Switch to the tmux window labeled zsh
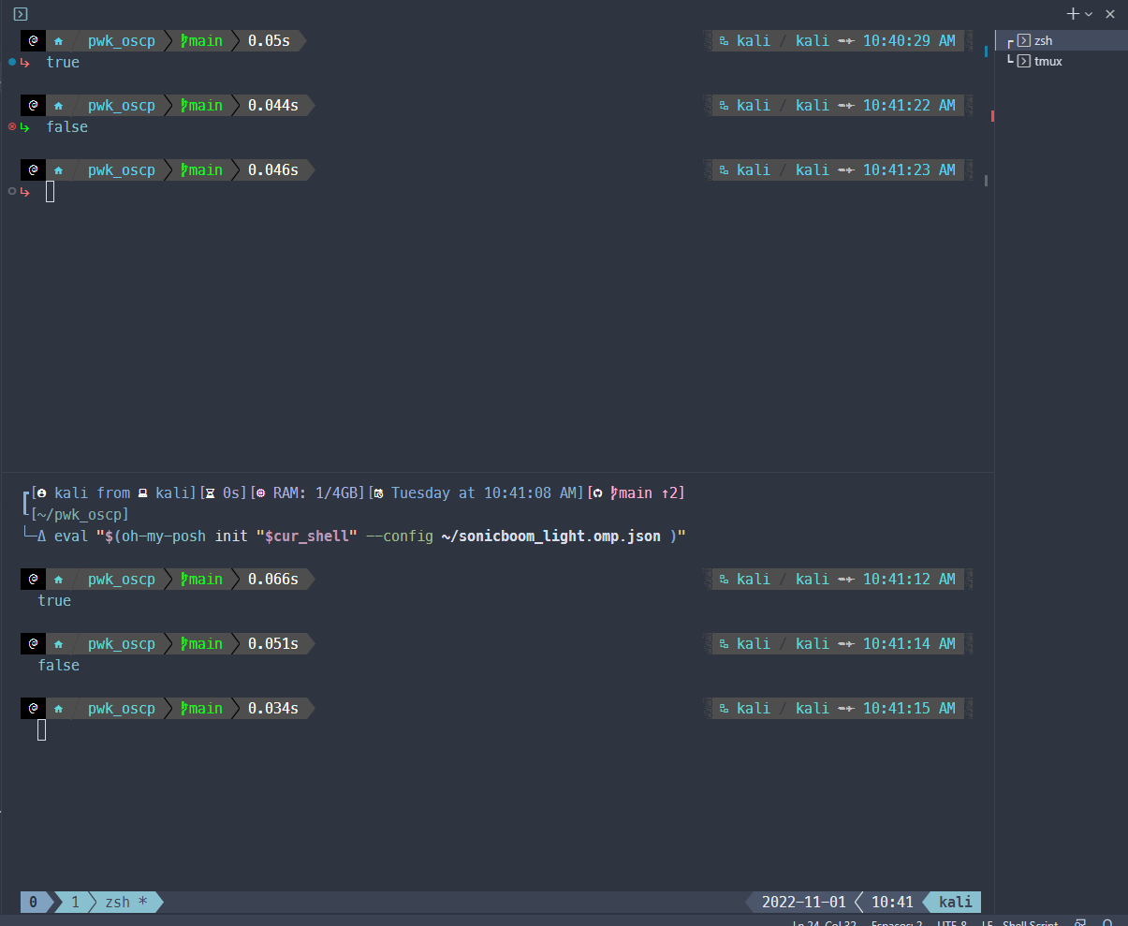Viewport: 1128px width, 926px height. [x=116, y=902]
